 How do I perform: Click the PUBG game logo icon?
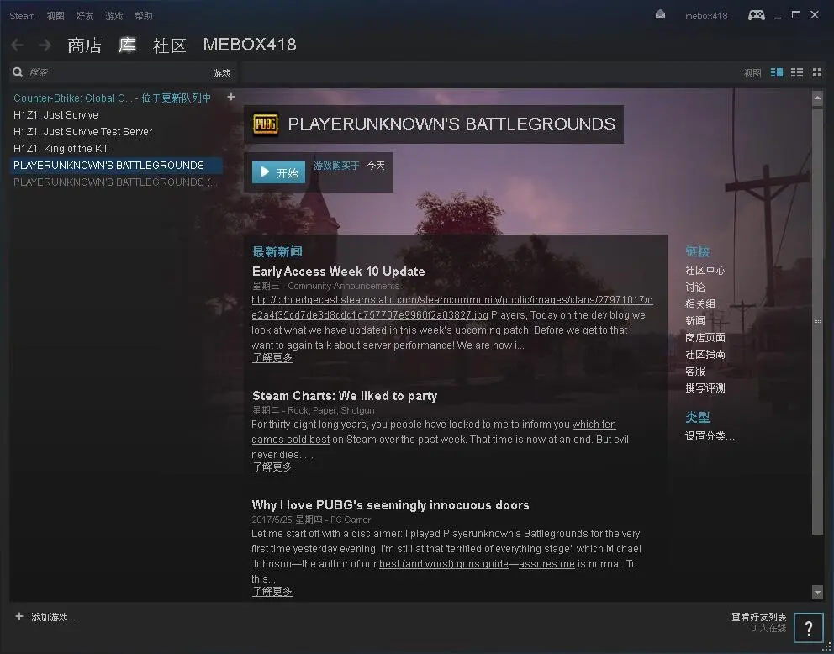click(x=266, y=124)
